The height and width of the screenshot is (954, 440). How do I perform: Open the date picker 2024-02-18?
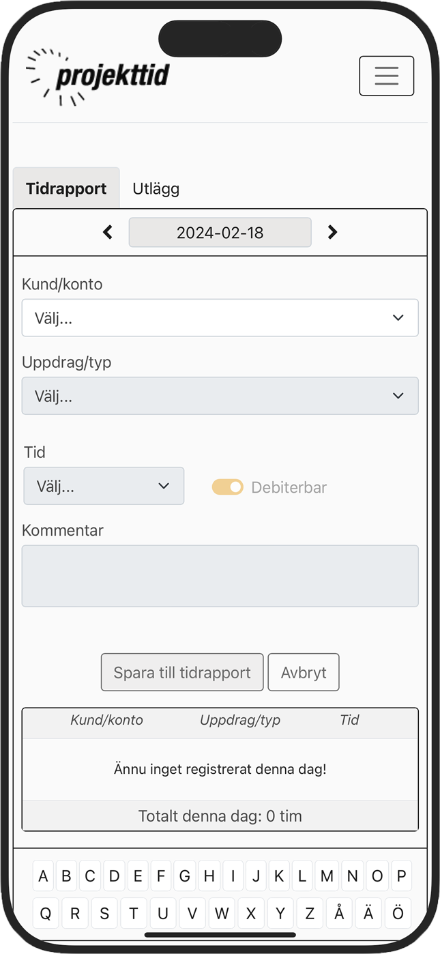point(220,233)
